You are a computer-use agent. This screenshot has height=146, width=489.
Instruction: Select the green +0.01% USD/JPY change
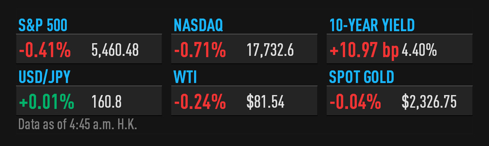[x=46, y=102]
